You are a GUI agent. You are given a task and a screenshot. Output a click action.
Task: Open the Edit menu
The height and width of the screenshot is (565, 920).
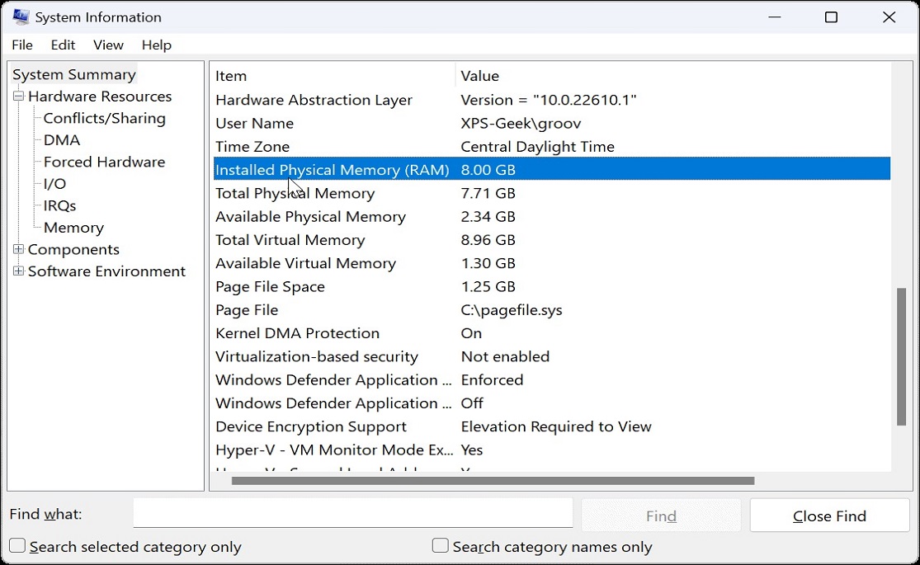tap(63, 45)
